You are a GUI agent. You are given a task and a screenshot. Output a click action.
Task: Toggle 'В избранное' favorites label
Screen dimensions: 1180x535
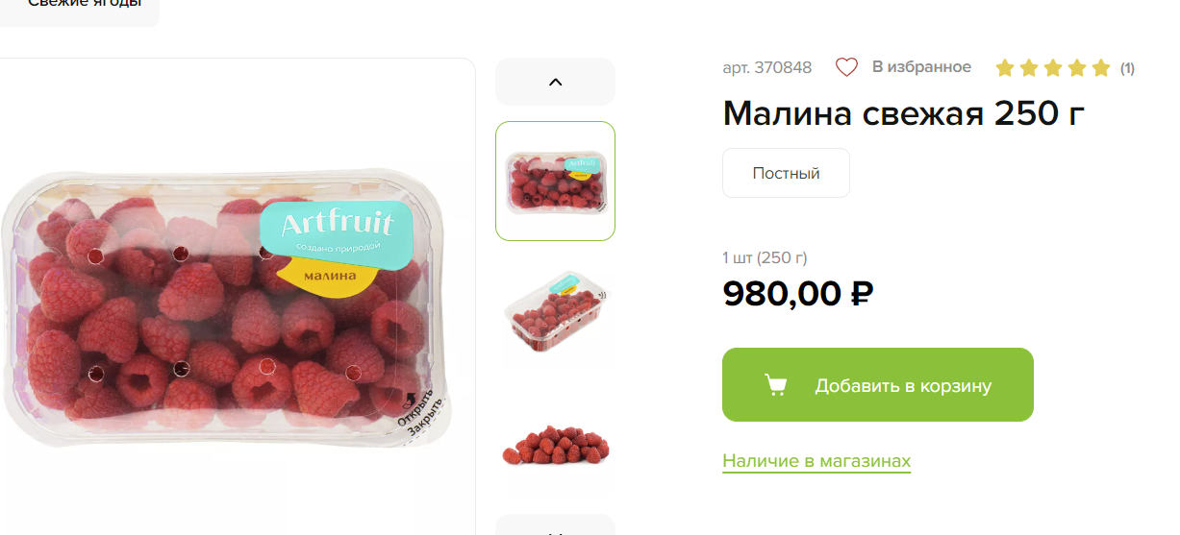(x=921, y=67)
